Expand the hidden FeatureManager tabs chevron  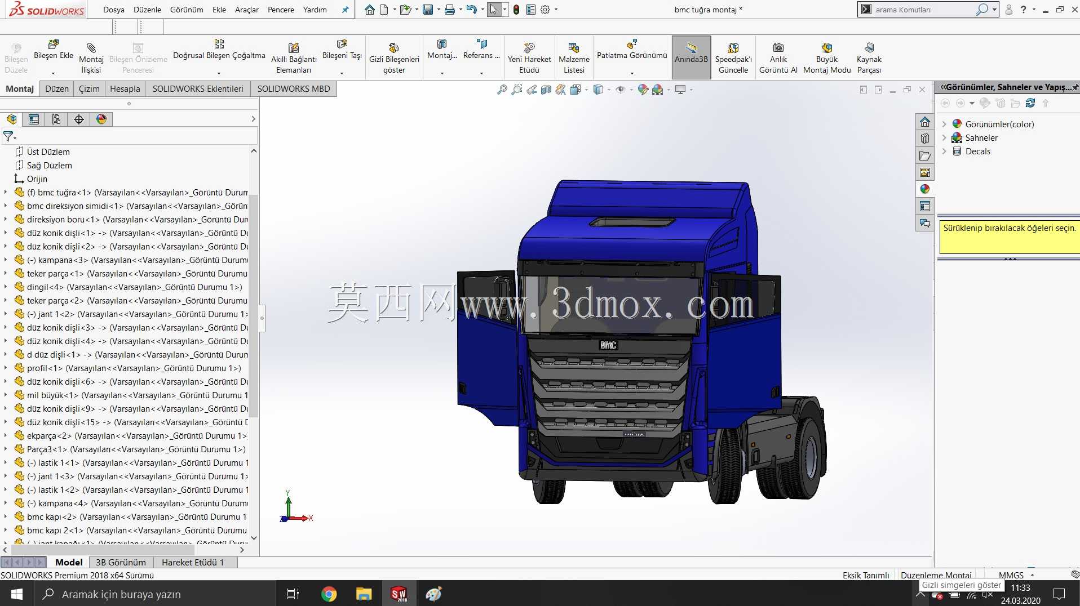[253, 119]
